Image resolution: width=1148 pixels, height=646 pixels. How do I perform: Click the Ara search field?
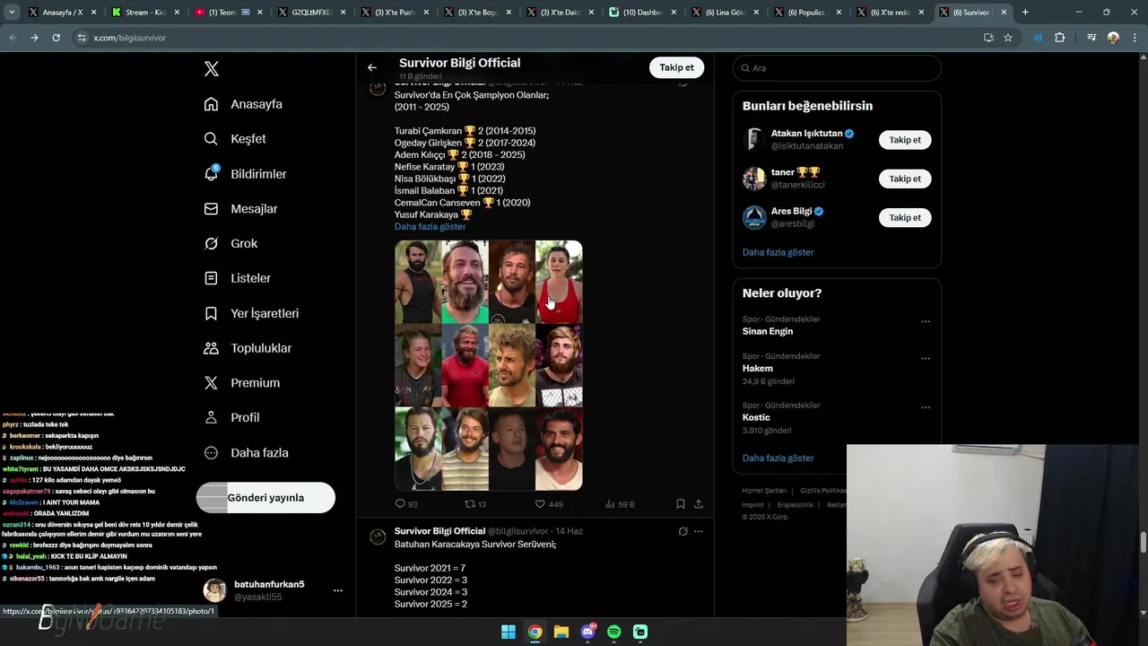tap(837, 67)
